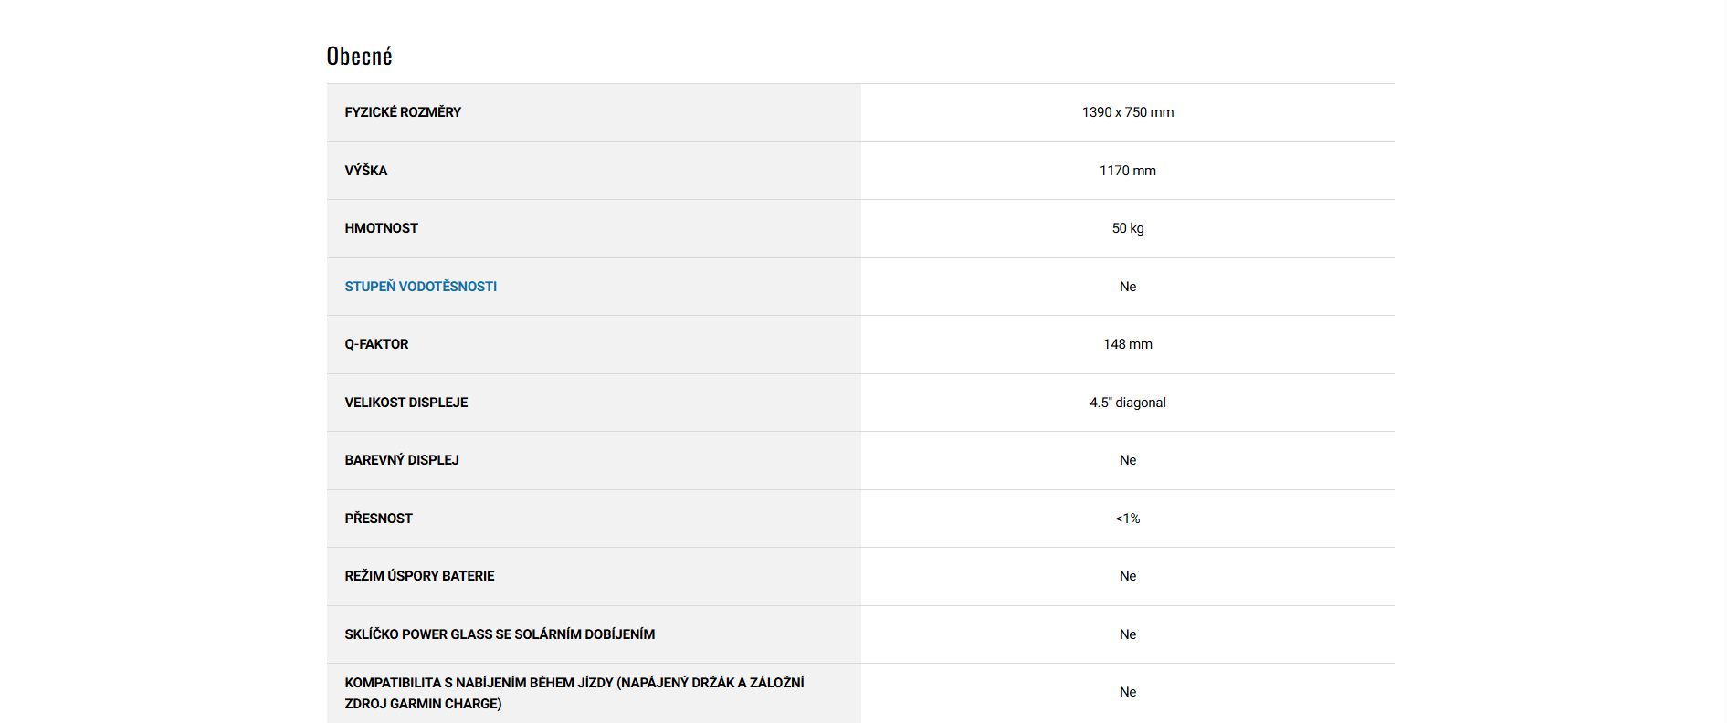
Task: Click the "Barevný displej" row label
Action: point(401,460)
